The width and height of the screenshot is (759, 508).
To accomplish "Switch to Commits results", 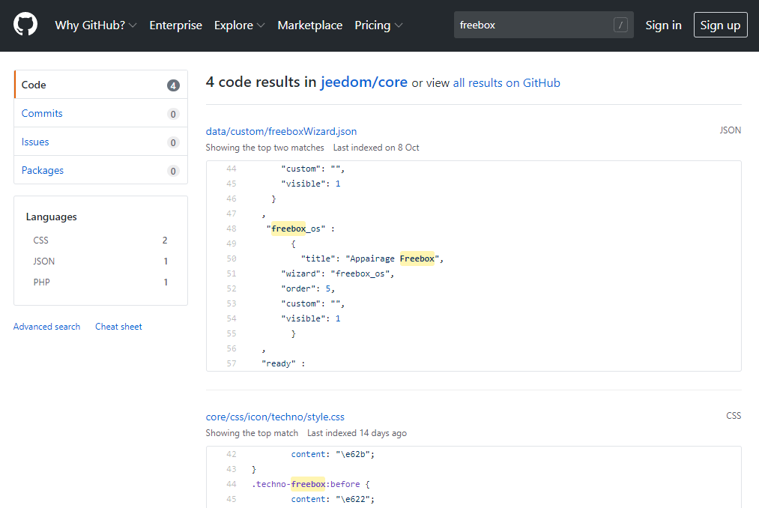I will tap(100, 113).
